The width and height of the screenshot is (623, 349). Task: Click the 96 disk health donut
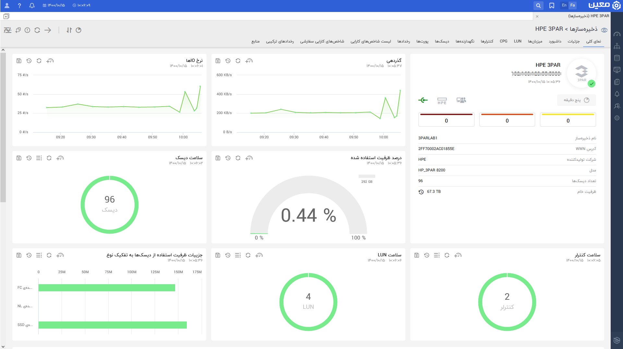point(110,205)
